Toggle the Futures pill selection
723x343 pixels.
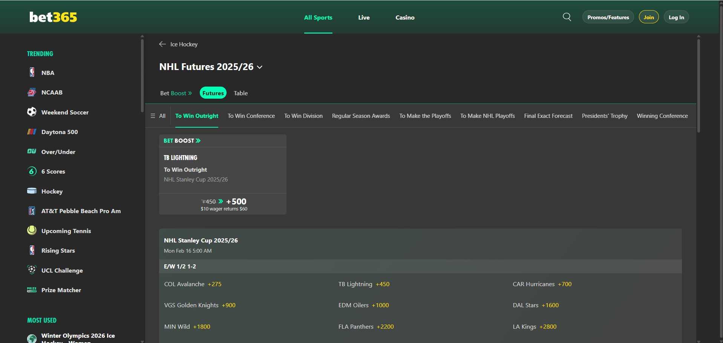tap(213, 93)
